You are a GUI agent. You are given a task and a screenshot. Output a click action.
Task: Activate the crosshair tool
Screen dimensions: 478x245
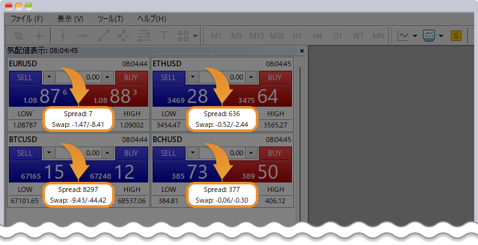coord(39,36)
